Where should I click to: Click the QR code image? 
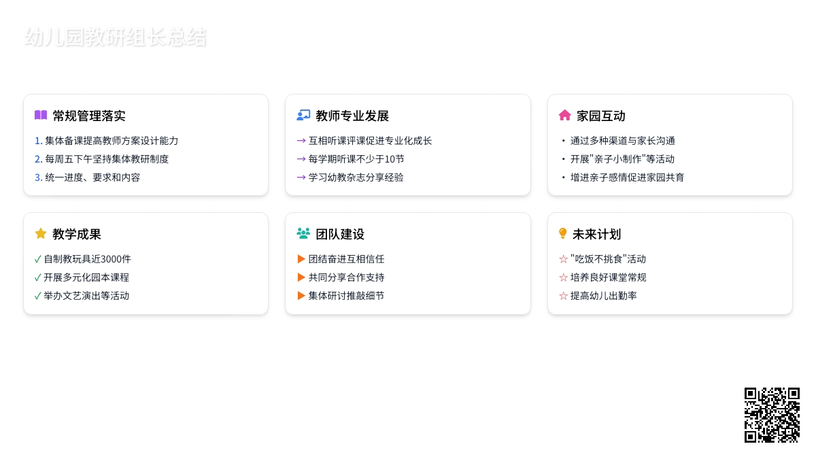(772, 415)
